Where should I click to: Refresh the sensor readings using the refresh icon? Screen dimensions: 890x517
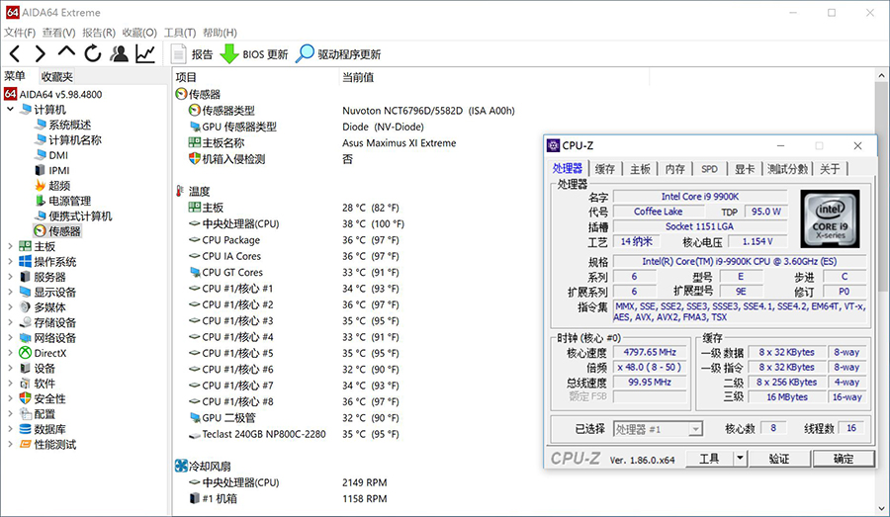[93, 53]
